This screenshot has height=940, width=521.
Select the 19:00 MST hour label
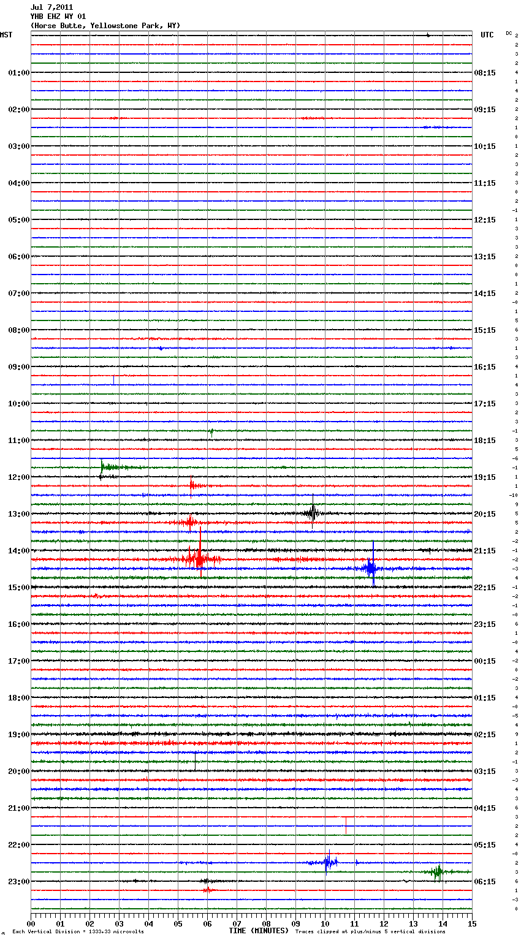(x=18, y=735)
